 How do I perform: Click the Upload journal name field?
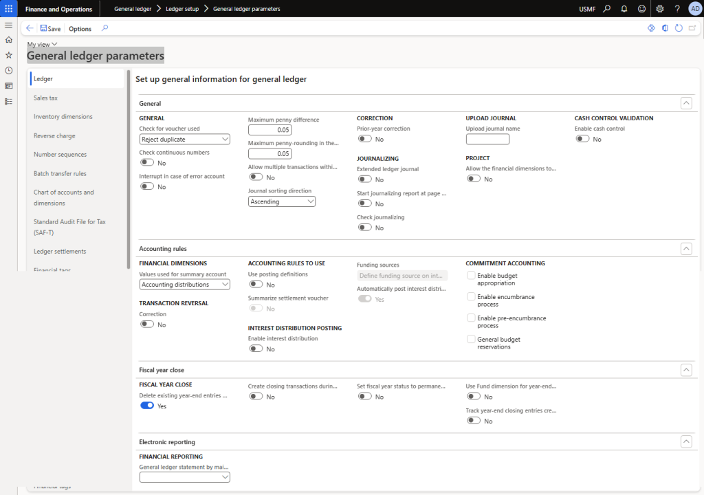[x=487, y=140]
